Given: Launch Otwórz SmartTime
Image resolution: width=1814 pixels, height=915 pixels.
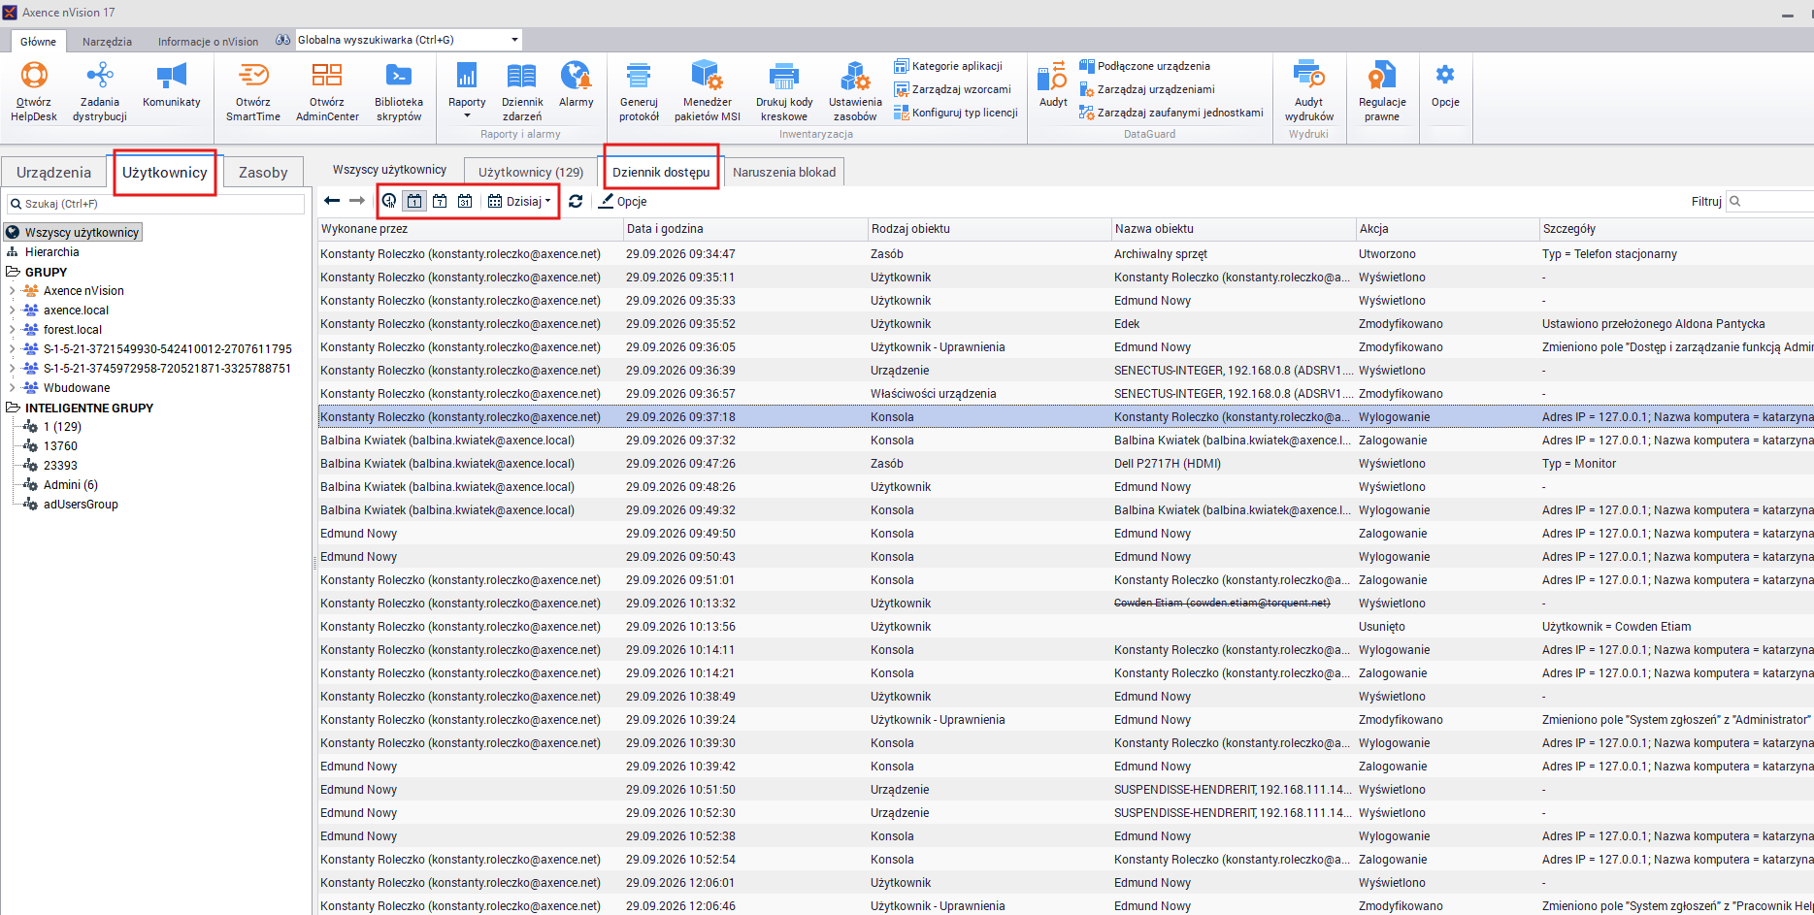Looking at the screenshot, I should [253, 90].
